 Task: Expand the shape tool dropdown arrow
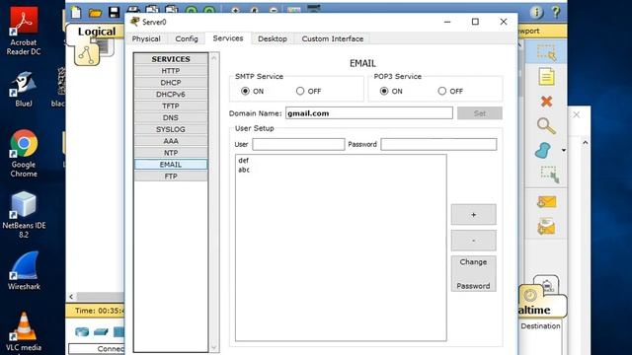[x=564, y=150]
